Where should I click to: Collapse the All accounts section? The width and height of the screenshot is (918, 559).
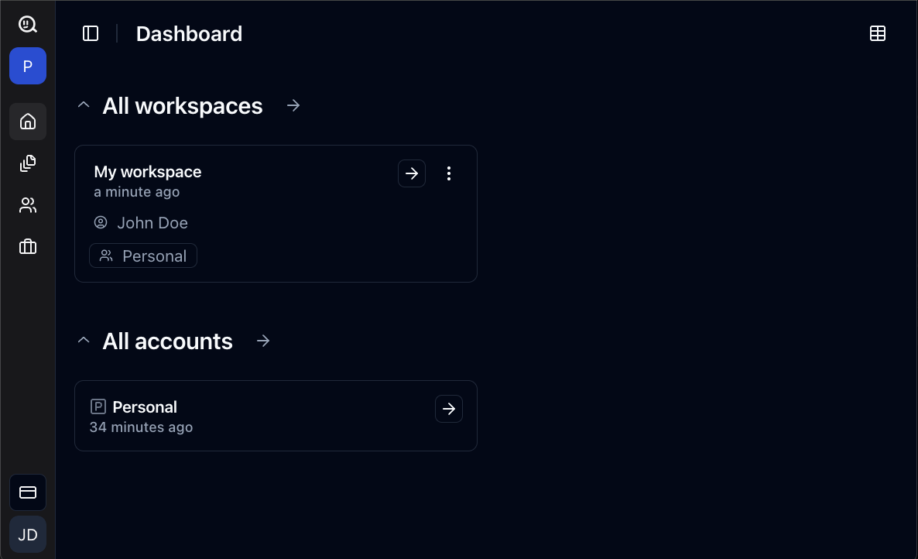[84, 341]
